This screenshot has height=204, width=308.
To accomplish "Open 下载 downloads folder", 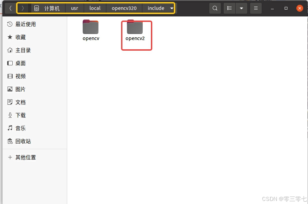I will (x=35, y=115).
